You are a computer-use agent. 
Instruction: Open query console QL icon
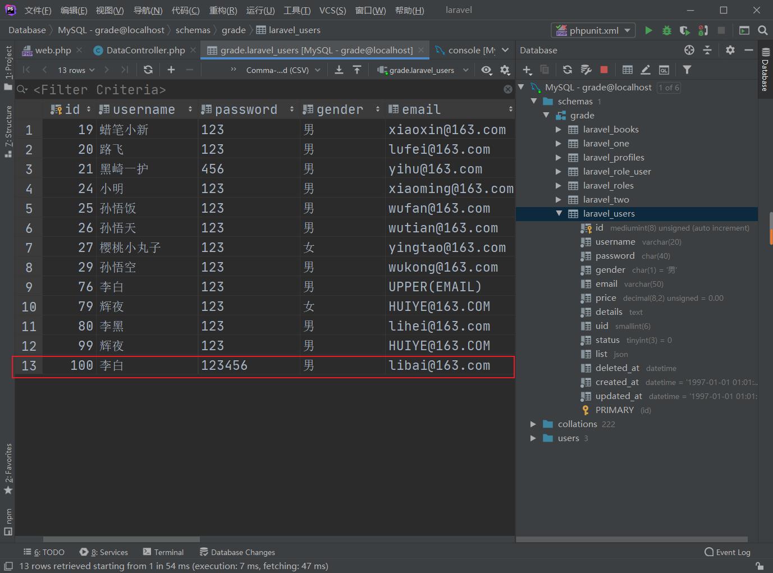664,70
